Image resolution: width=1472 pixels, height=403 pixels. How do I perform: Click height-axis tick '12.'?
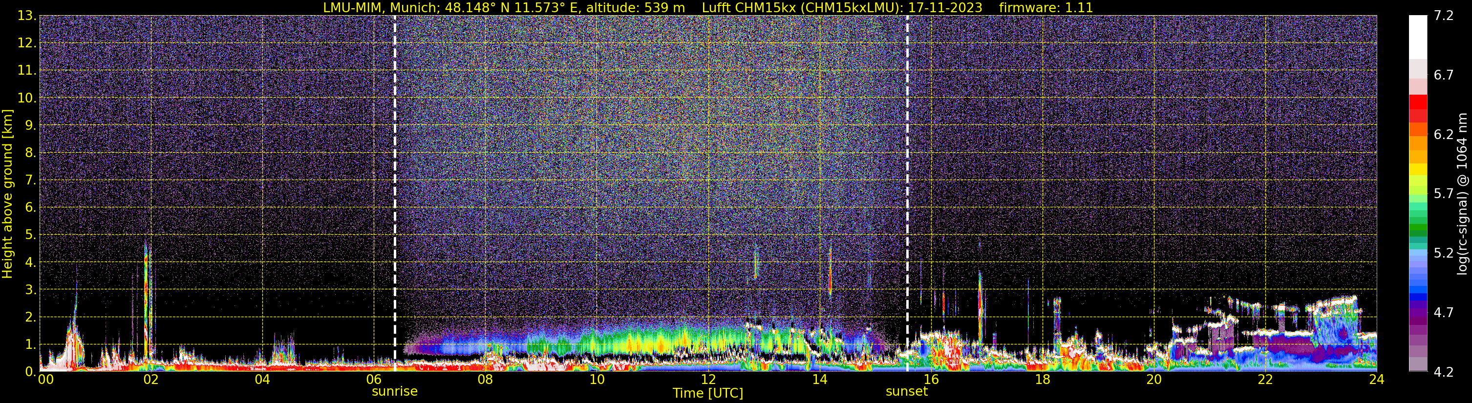click(x=27, y=43)
